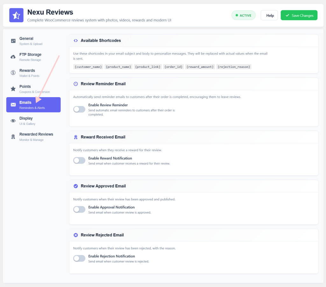Open the General settings tab
Image resolution: width=326 pixels, height=287 pixels.
(33, 41)
